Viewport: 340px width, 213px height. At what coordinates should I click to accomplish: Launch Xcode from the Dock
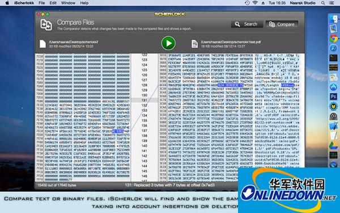pos(333,126)
